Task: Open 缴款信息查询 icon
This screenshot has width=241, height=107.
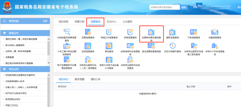Action: [x=173, y=32]
